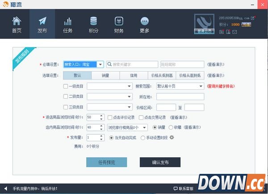Open the second small icon under 积分

pos(228,32)
